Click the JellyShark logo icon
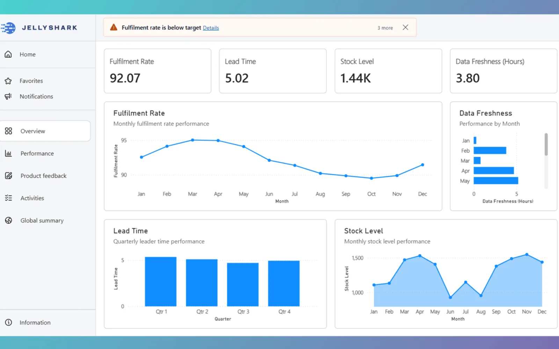Screen dimensions: 559x349 (x=8, y=28)
